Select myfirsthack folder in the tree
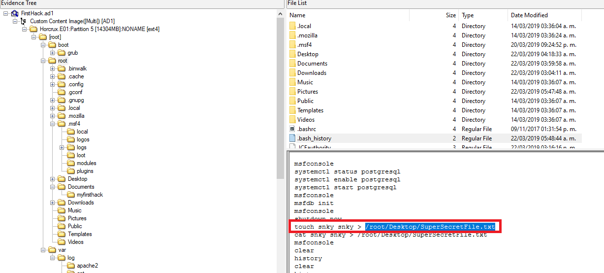 (x=90, y=195)
